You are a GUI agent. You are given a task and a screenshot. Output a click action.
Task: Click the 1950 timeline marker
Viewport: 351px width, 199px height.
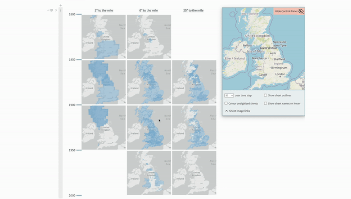point(79,150)
